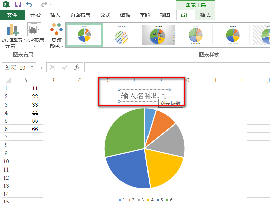Open the Undo history dropdown arrow
Viewport: 270px width, 203px height.
(35, 4)
